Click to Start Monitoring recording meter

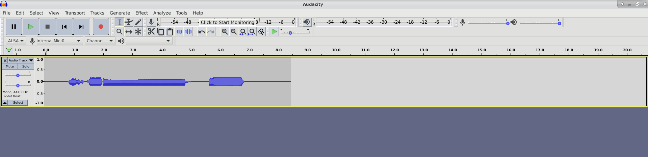(228, 22)
